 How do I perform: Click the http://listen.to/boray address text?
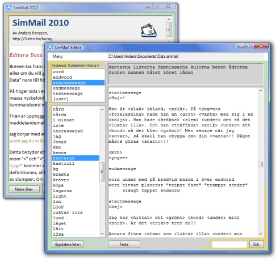[x=32, y=39]
